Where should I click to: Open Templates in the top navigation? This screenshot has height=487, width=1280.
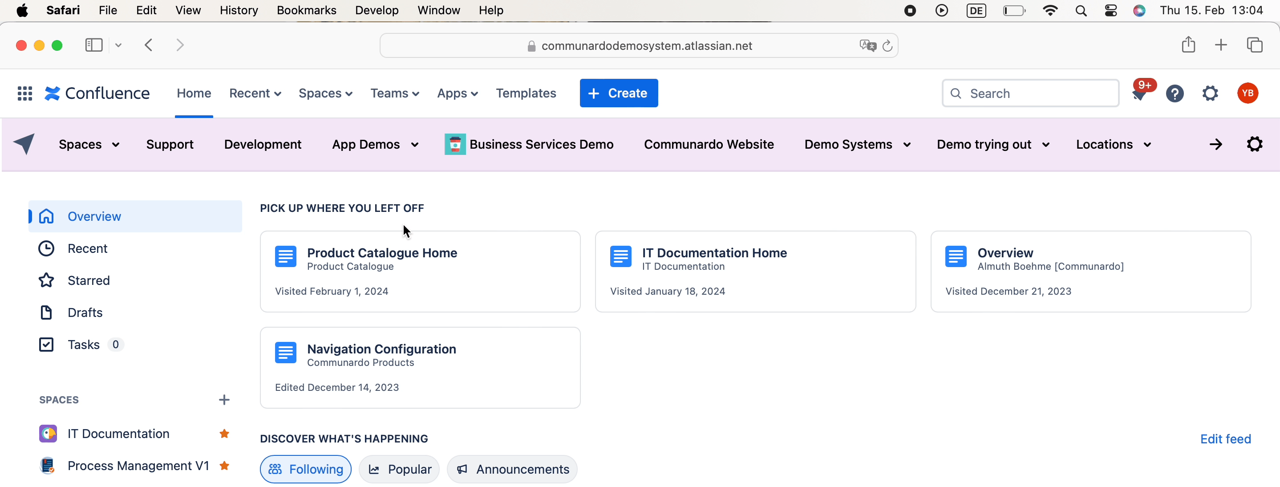click(526, 93)
